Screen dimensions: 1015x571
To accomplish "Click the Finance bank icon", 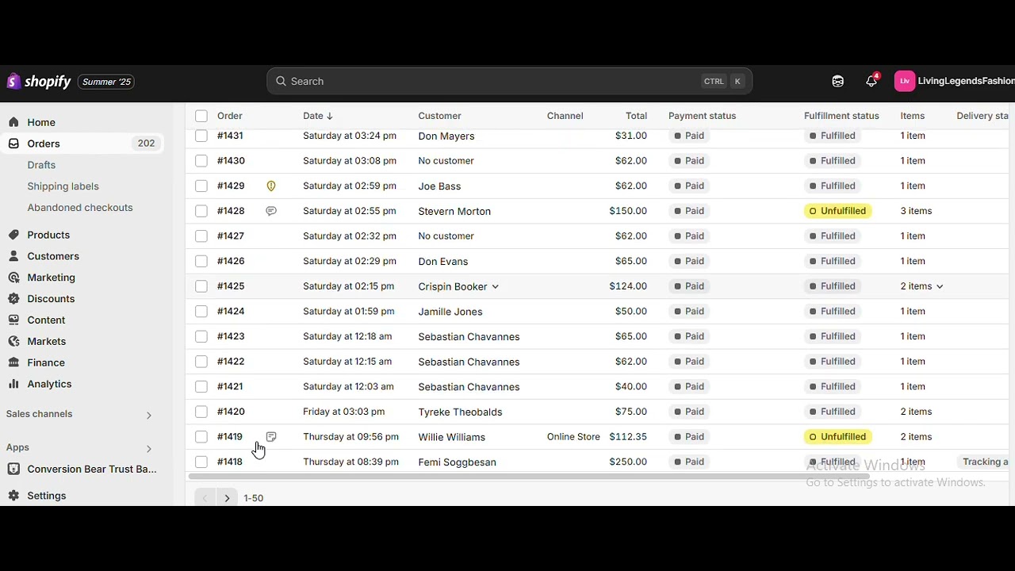I will pos(13,362).
